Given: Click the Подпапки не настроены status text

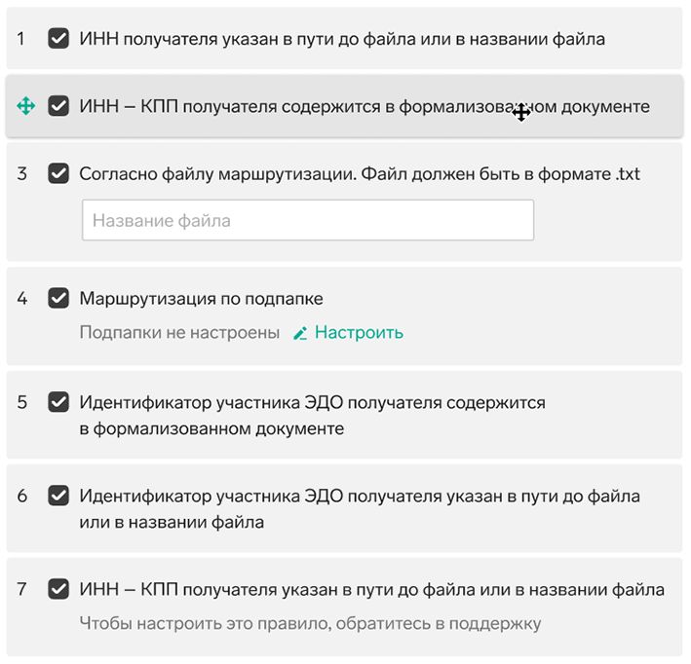Looking at the screenshot, I should pos(179,332).
